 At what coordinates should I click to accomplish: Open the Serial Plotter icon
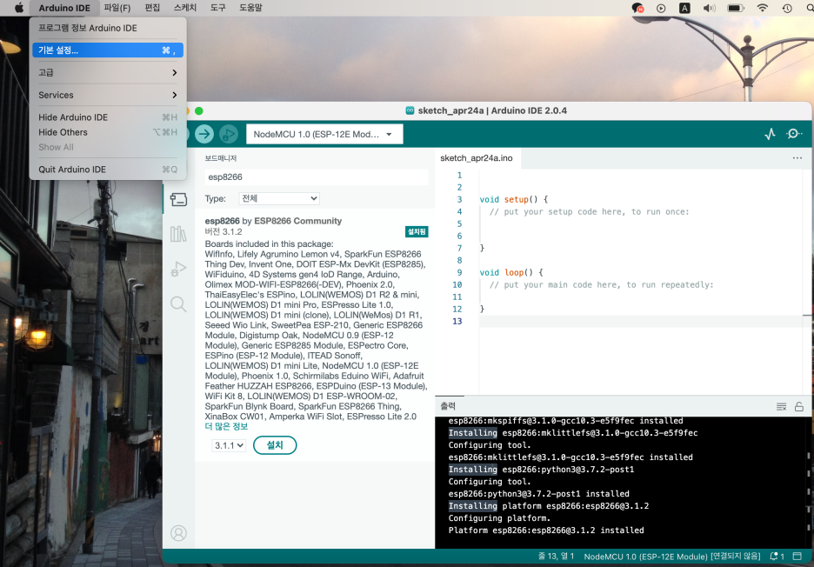[770, 134]
